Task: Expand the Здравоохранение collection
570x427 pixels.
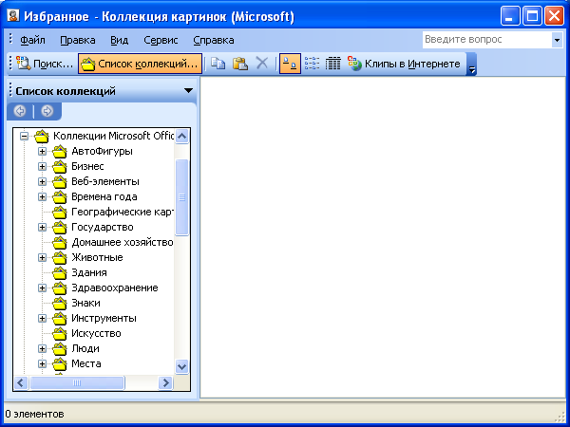Action: 42,288
